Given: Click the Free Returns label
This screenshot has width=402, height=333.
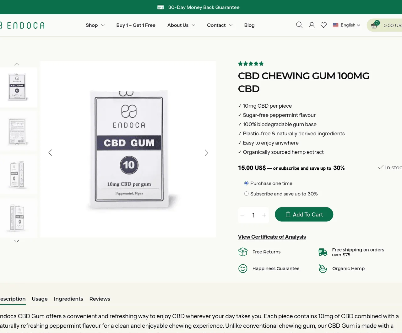Looking at the screenshot, I should click(266, 252).
